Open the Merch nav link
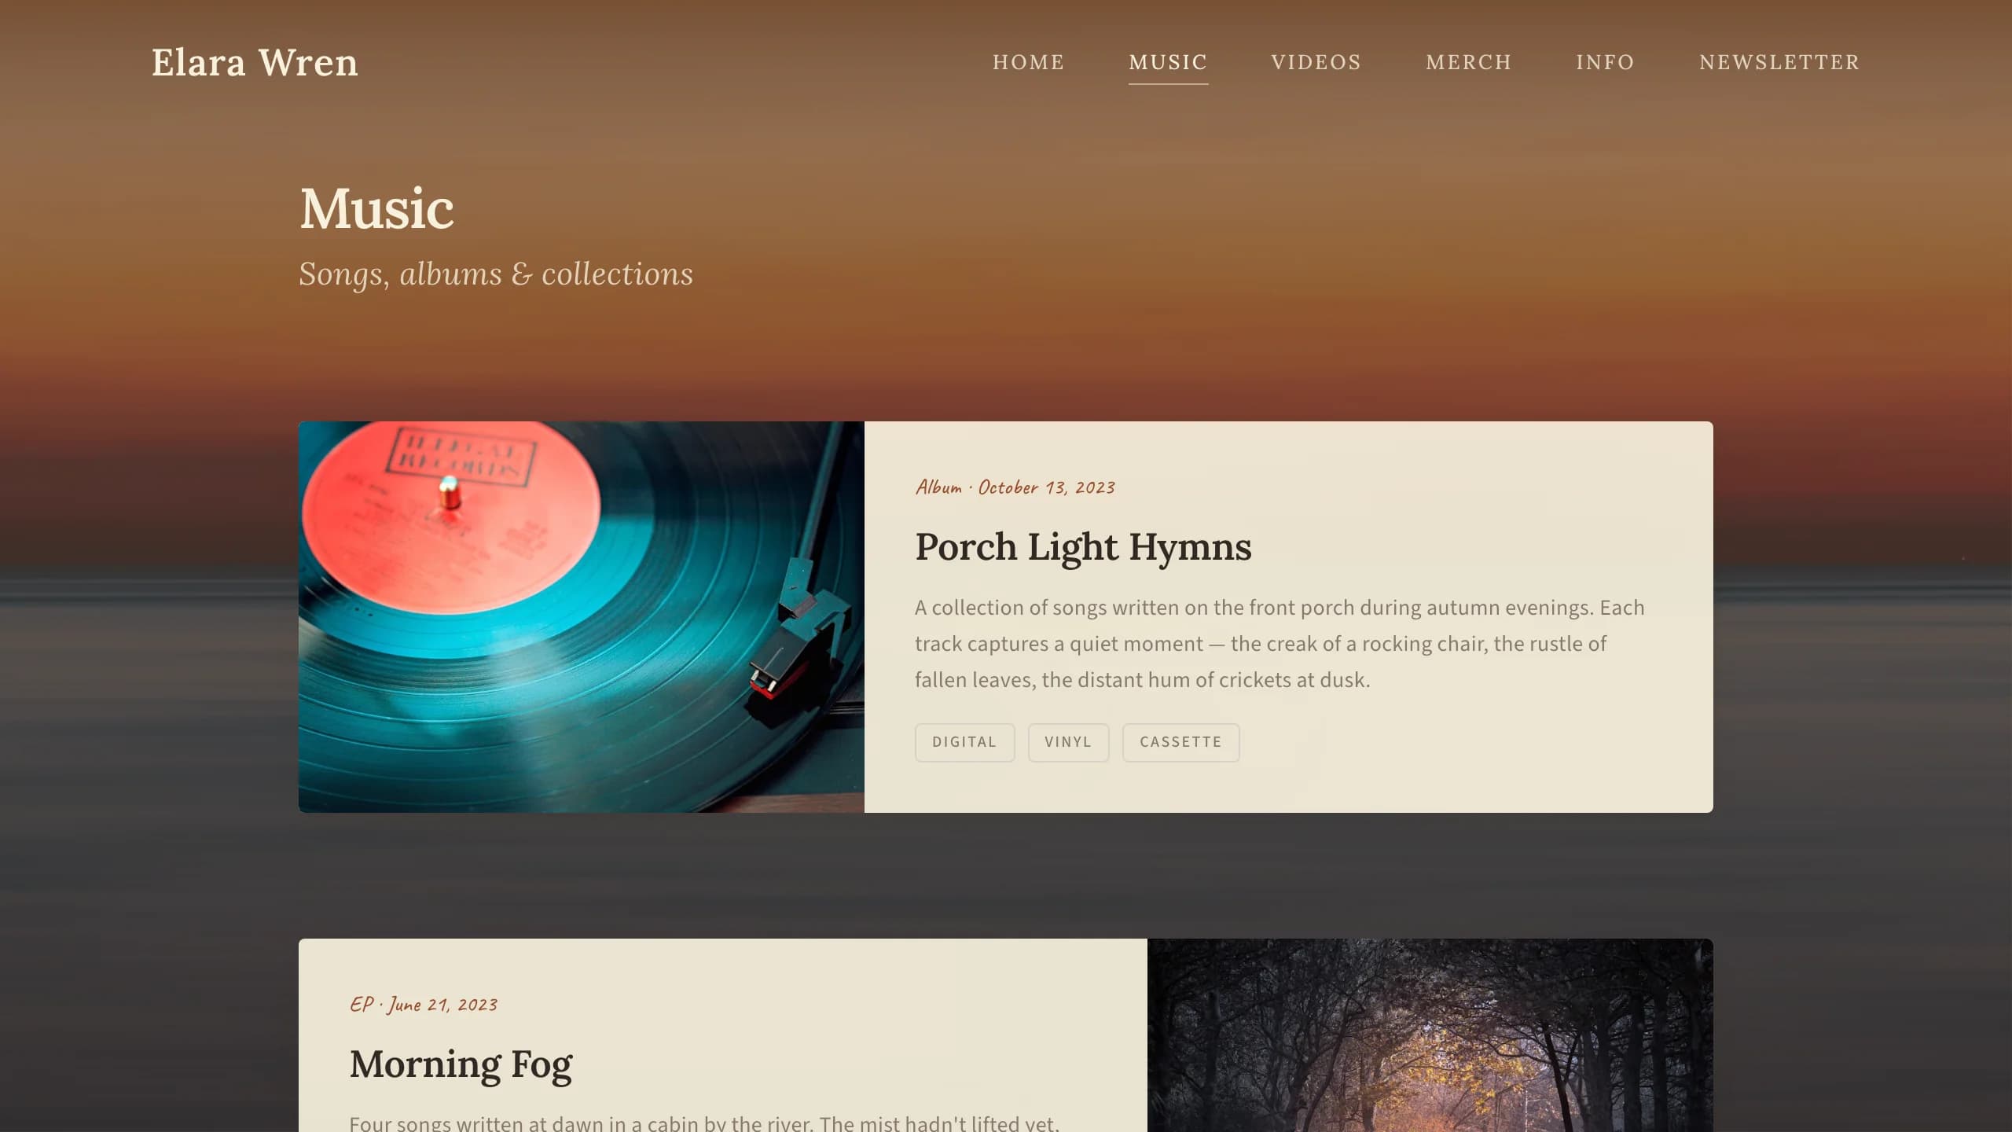 tap(1468, 62)
